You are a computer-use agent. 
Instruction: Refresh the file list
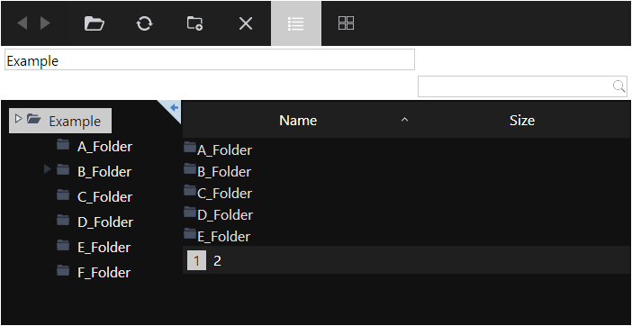[x=144, y=23]
